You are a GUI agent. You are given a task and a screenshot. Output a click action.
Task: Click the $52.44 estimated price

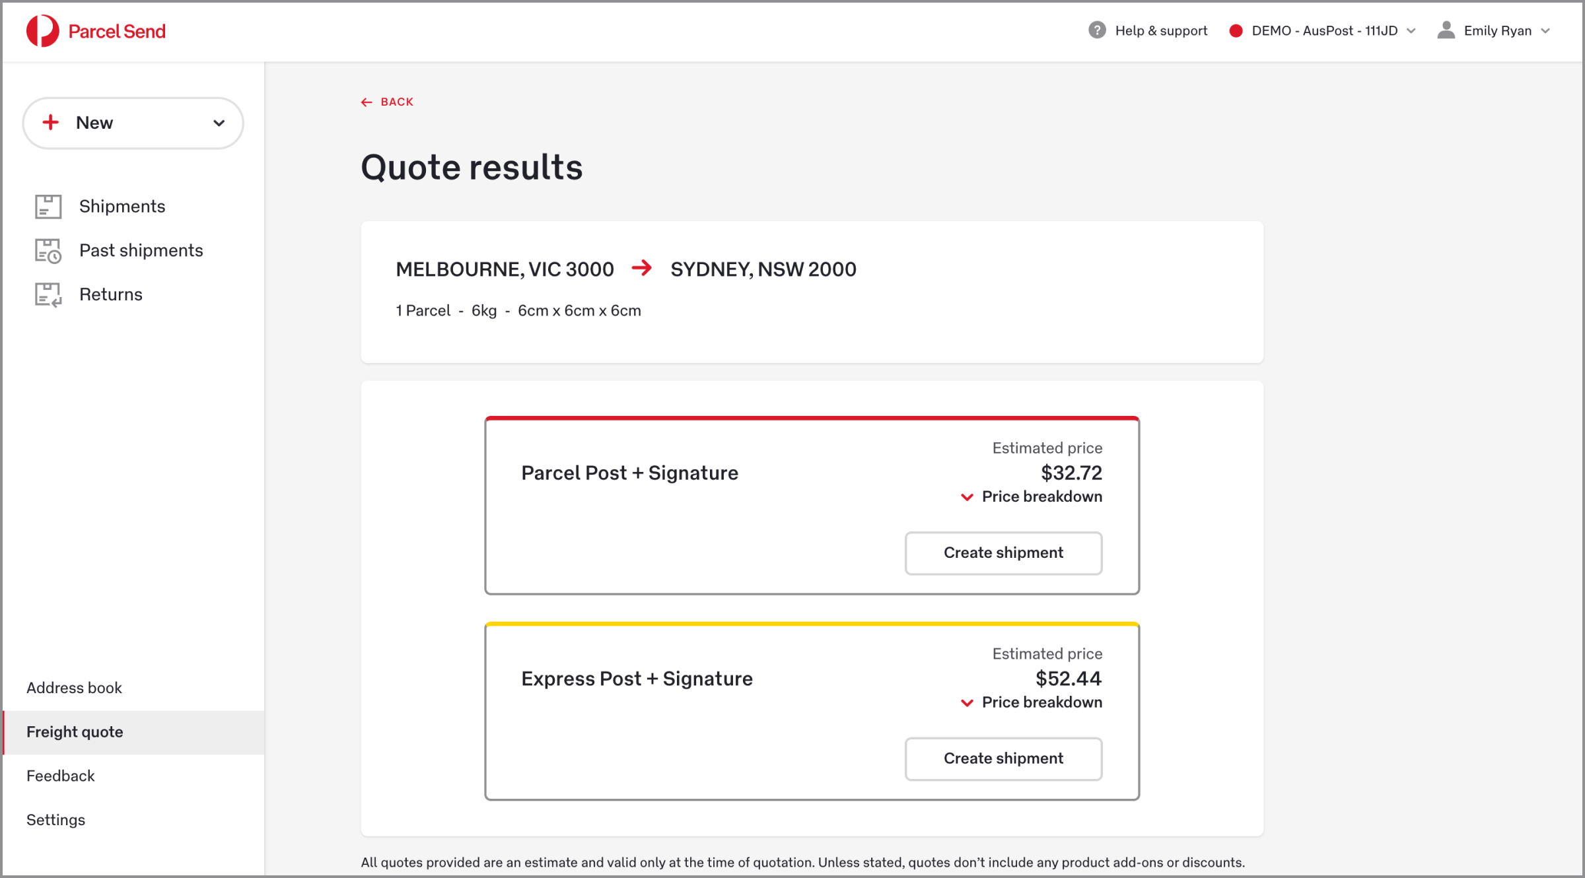click(x=1068, y=679)
